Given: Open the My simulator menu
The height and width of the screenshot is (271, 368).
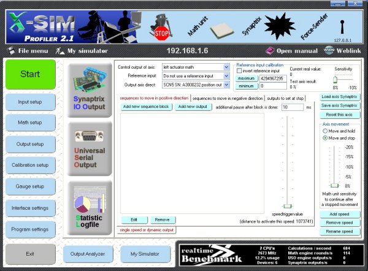Looking at the screenshot, I should 88,51.
